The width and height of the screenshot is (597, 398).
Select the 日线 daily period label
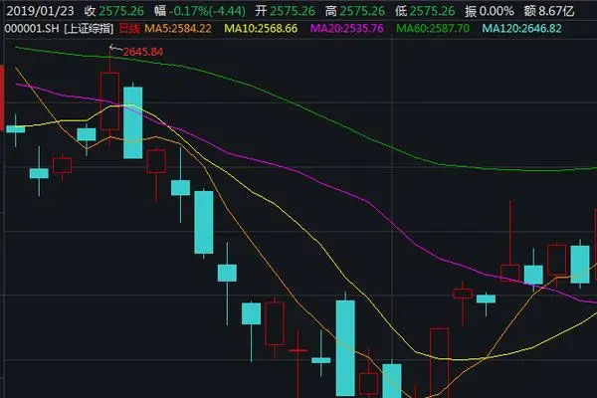[x=129, y=28]
